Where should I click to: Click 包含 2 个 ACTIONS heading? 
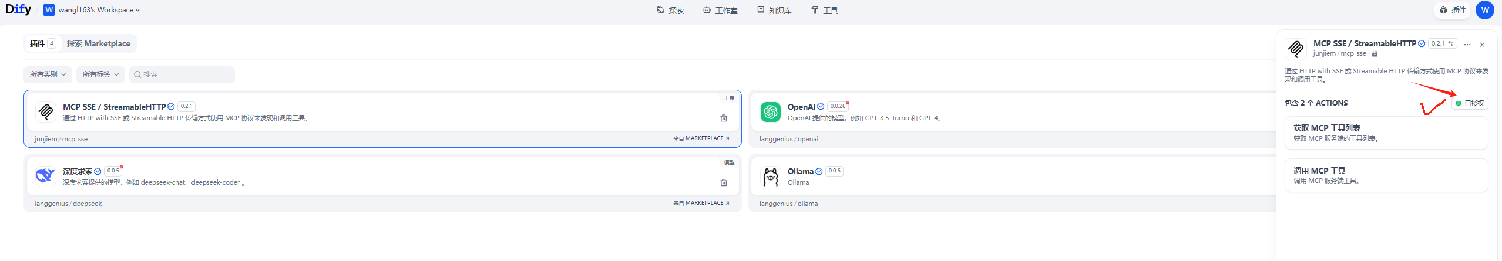[x=1316, y=103]
